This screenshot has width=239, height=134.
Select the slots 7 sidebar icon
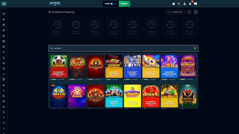point(4,80)
